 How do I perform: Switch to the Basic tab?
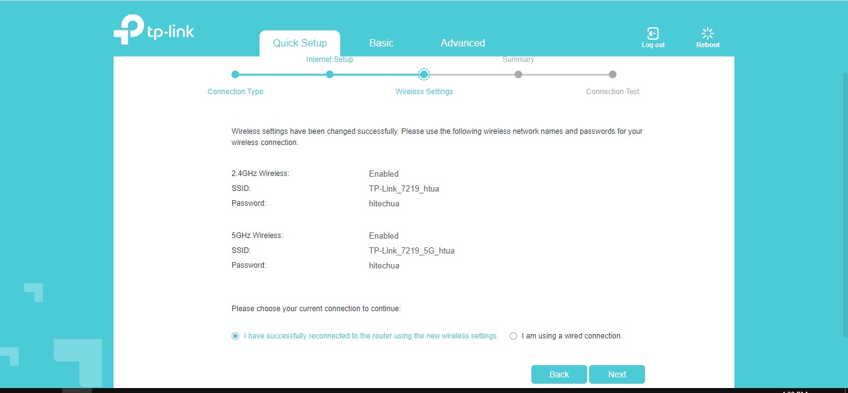(x=381, y=43)
